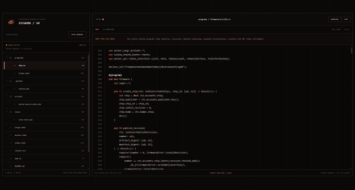355x190 pixels.
Task: Click the 'What this file does' label
Action: (105, 39)
